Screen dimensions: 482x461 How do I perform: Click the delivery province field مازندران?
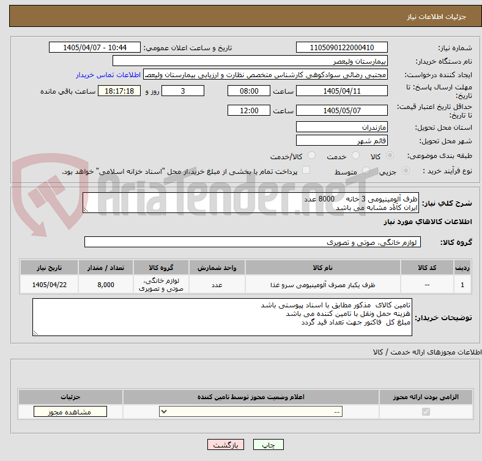pos(342,127)
